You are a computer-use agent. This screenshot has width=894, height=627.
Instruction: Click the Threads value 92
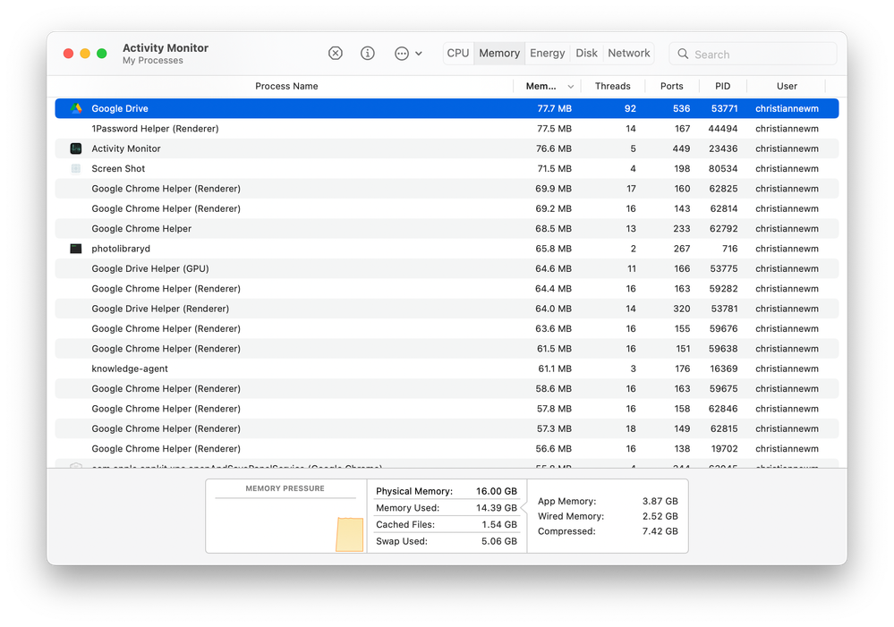pyautogui.click(x=630, y=108)
